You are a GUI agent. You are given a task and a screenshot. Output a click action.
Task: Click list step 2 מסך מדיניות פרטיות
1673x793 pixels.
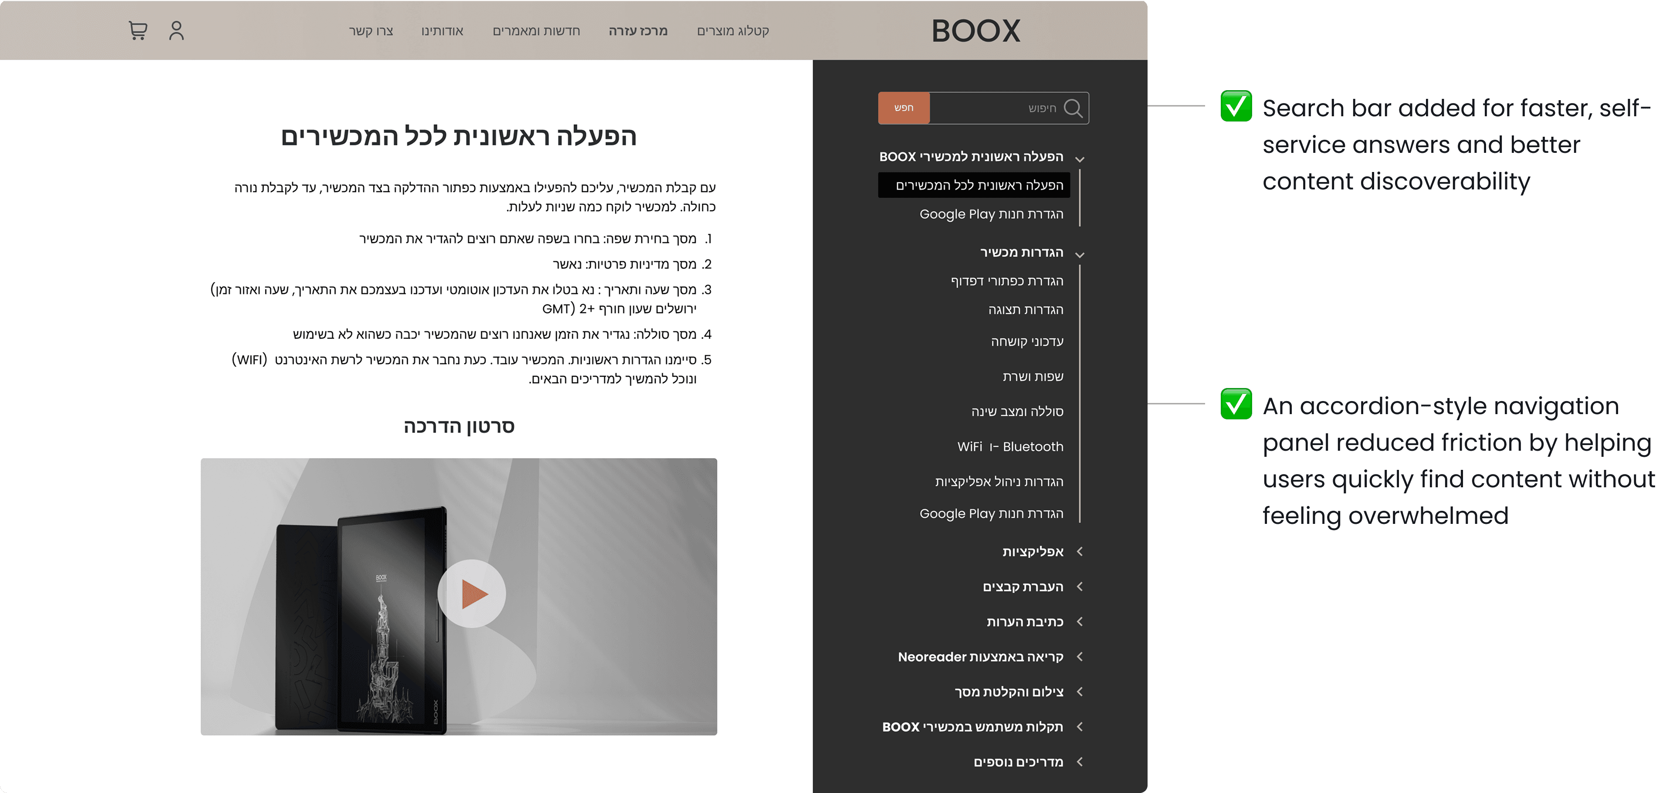633,264
